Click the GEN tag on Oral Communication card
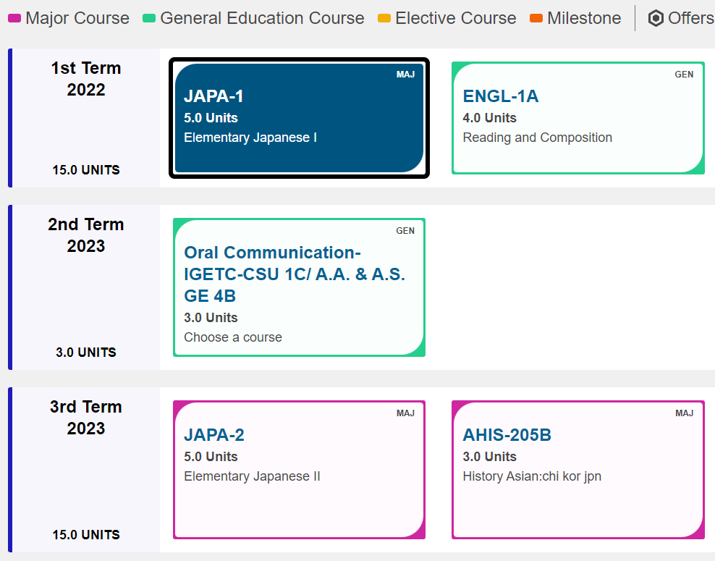 [405, 231]
